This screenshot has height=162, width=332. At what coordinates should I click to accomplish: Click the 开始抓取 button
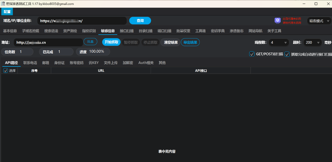pos(111,42)
